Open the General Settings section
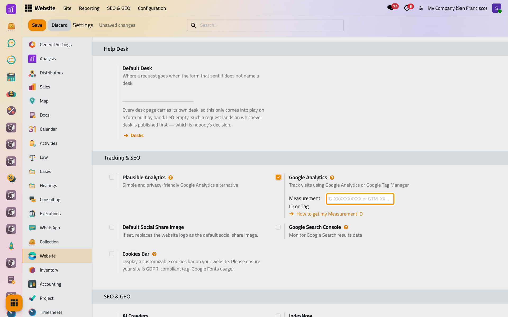 (57, 45)
